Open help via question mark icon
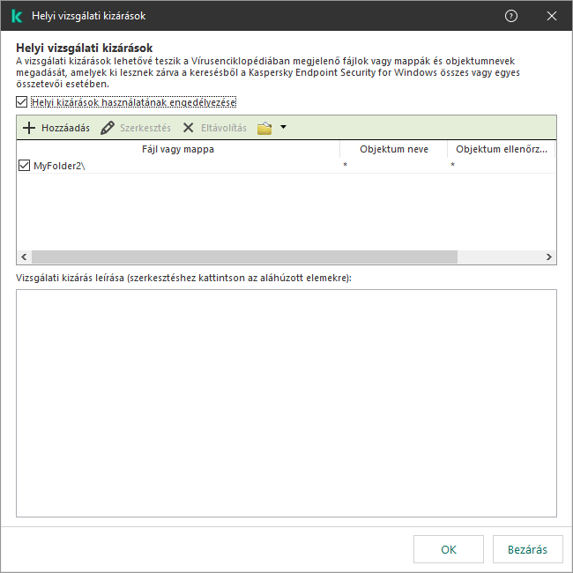 click(511, 16)
